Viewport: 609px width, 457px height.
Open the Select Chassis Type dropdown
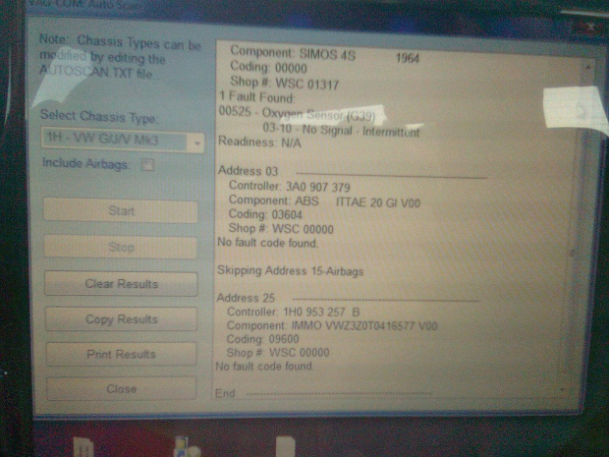click(x=197, y=143)
